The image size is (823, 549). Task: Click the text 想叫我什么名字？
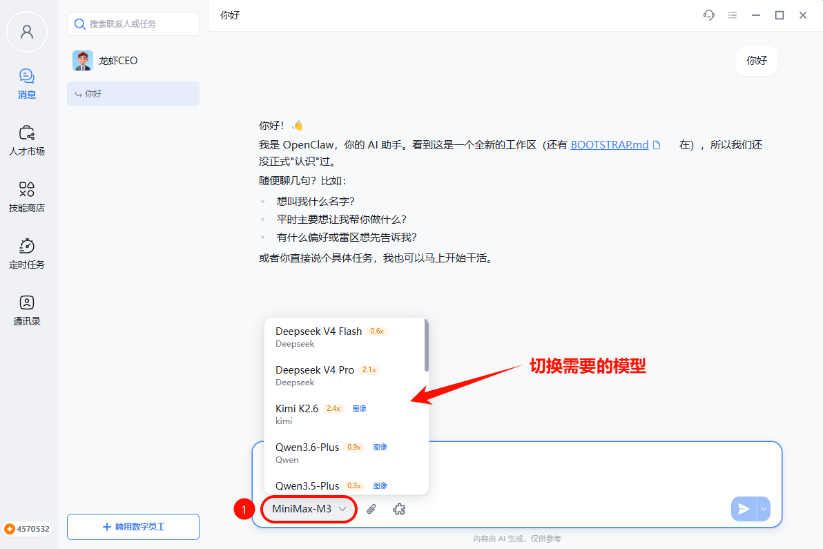tap(316, 202)
